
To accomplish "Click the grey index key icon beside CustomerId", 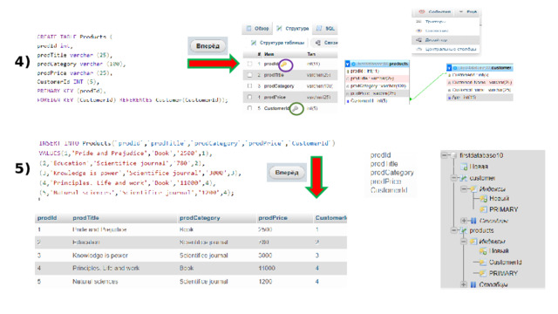I will (x=296, y=108).
